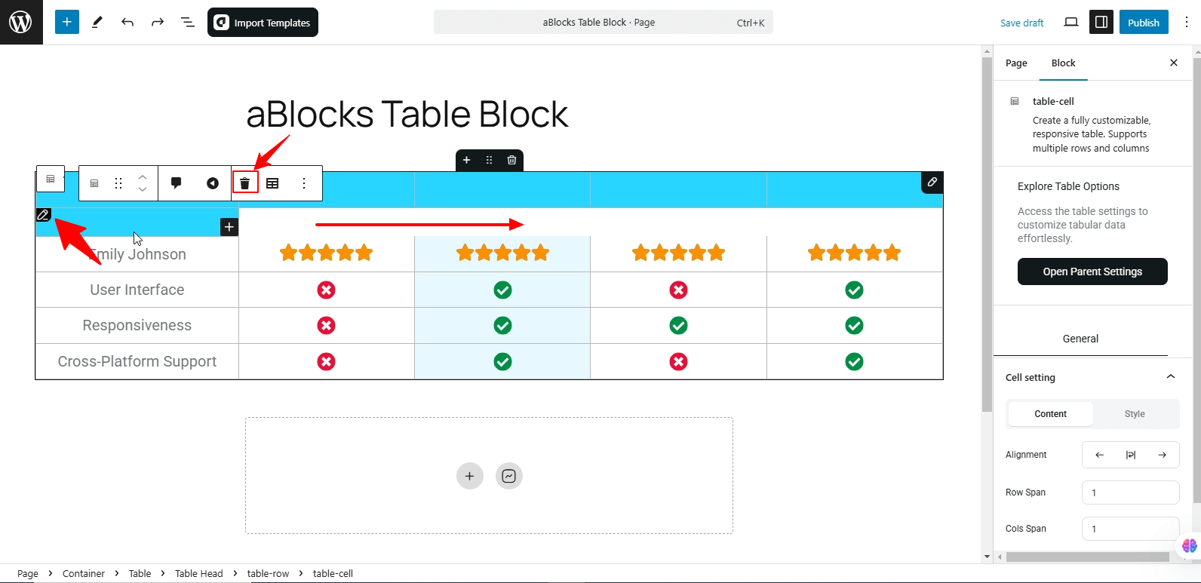This screenshot has height=583, width=1201.
Task: Open the command palette title bar
Action: [x=604, y=23]
